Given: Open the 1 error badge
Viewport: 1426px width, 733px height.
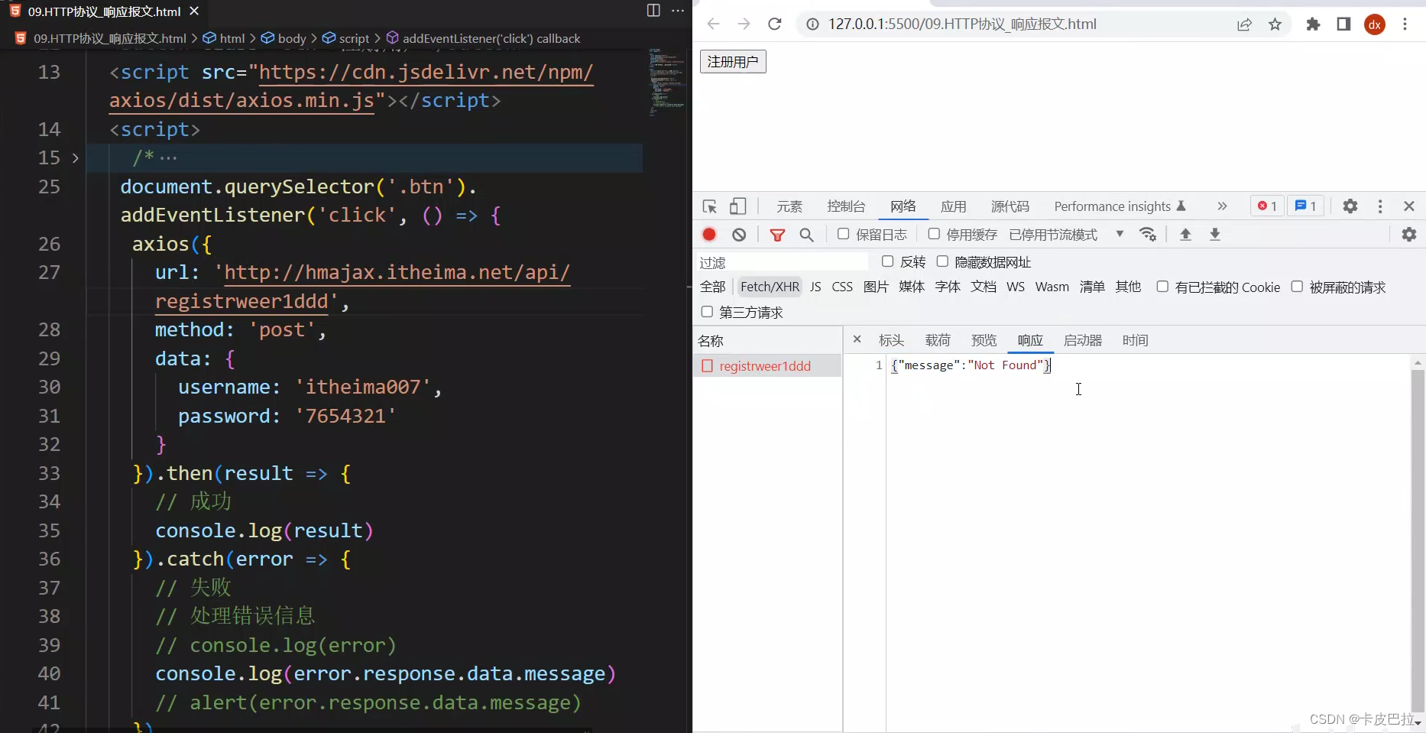Looking at the screenshot, I should 1267,206.
